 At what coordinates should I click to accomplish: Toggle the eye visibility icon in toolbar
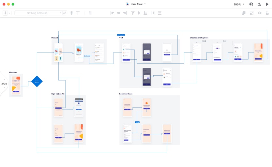pos(260,13)
